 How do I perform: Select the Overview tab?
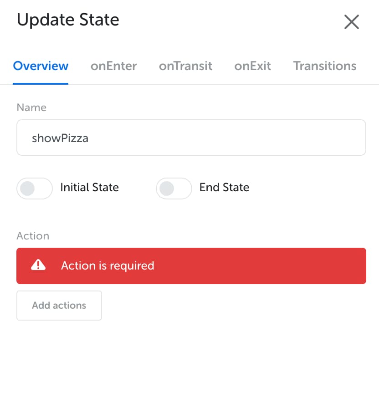click(41, 66)
